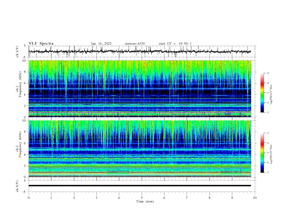The width and height of the screenshot is (287, 222).
Task: Click the black ch.1 voltage waveform trace
Action: coord(140,52)
